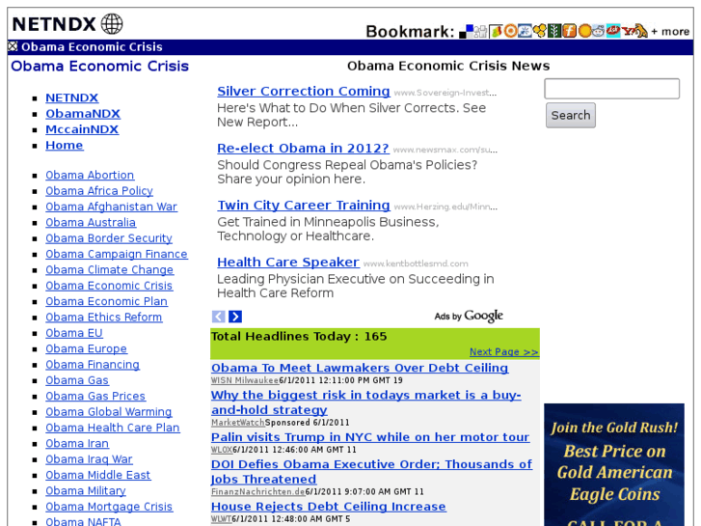This screenshot has width=701, height=526.
Task: Click the WISN Milwaukee source link
Action: coord(245,380)
